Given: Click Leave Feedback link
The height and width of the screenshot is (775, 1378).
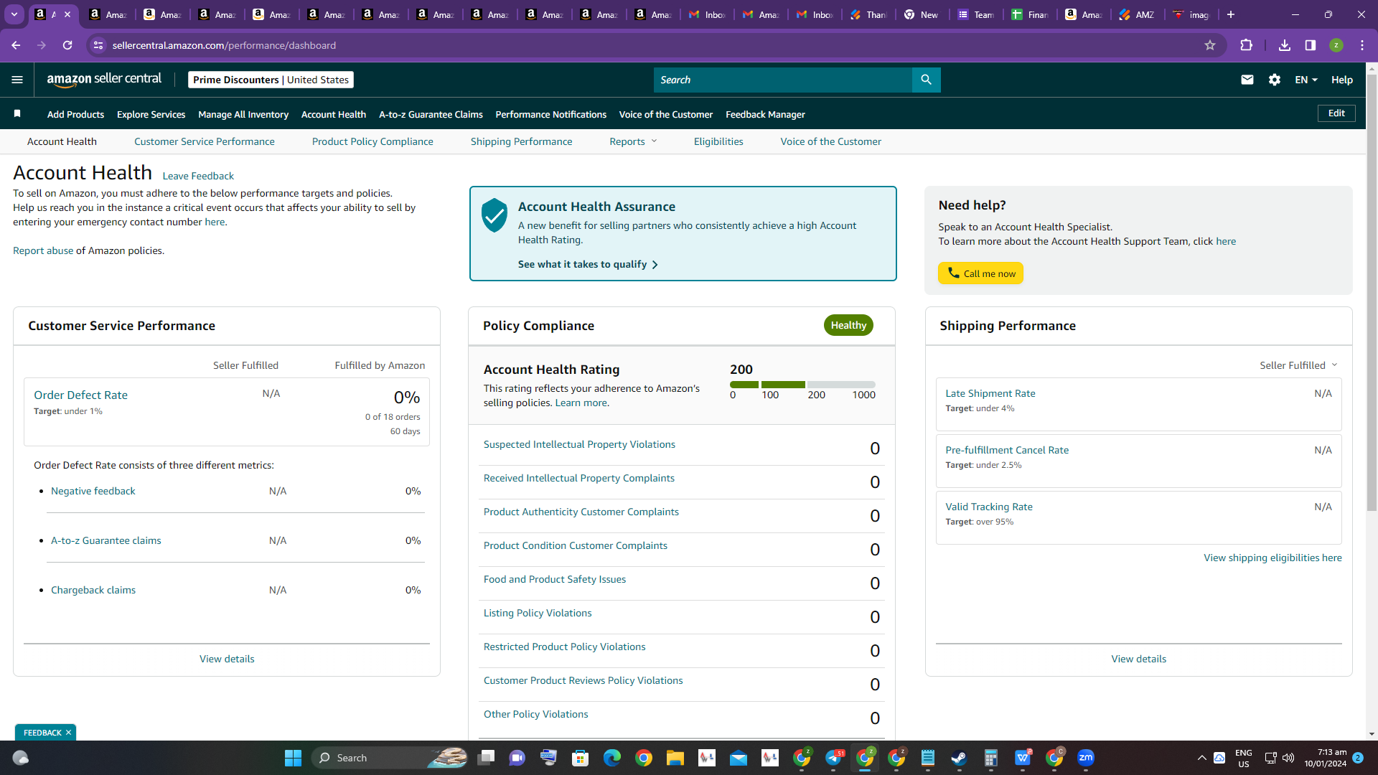Looking at the screenshot, I should click(x=198, y=176).
